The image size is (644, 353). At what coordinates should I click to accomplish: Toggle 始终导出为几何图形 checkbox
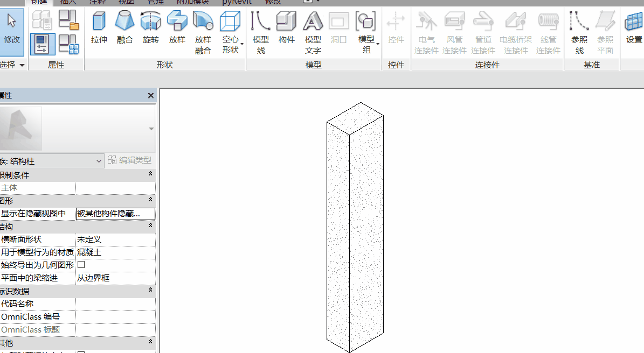tap(81, 265)
